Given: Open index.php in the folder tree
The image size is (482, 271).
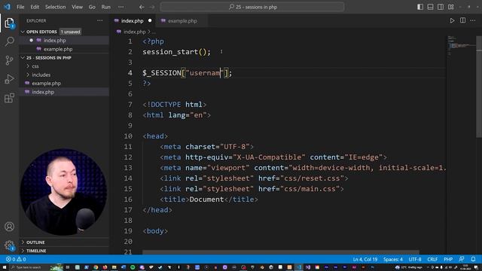Looking at the screenshot, I should [64, 92].
